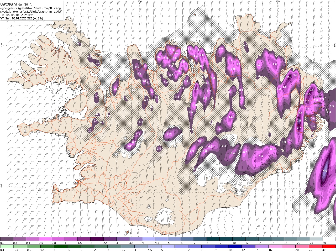Click the '1.4' value in the southern snow band
Screen dimensions: 336x252
[261, 156]
